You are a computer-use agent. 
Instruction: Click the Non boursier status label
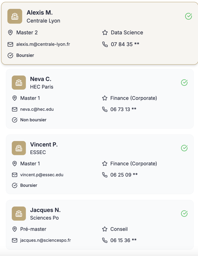pyautogui.click(x=33, y=120)
